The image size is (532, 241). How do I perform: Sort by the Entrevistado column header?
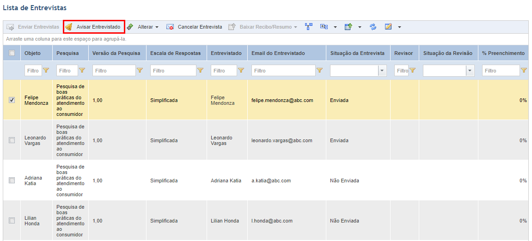226,53
